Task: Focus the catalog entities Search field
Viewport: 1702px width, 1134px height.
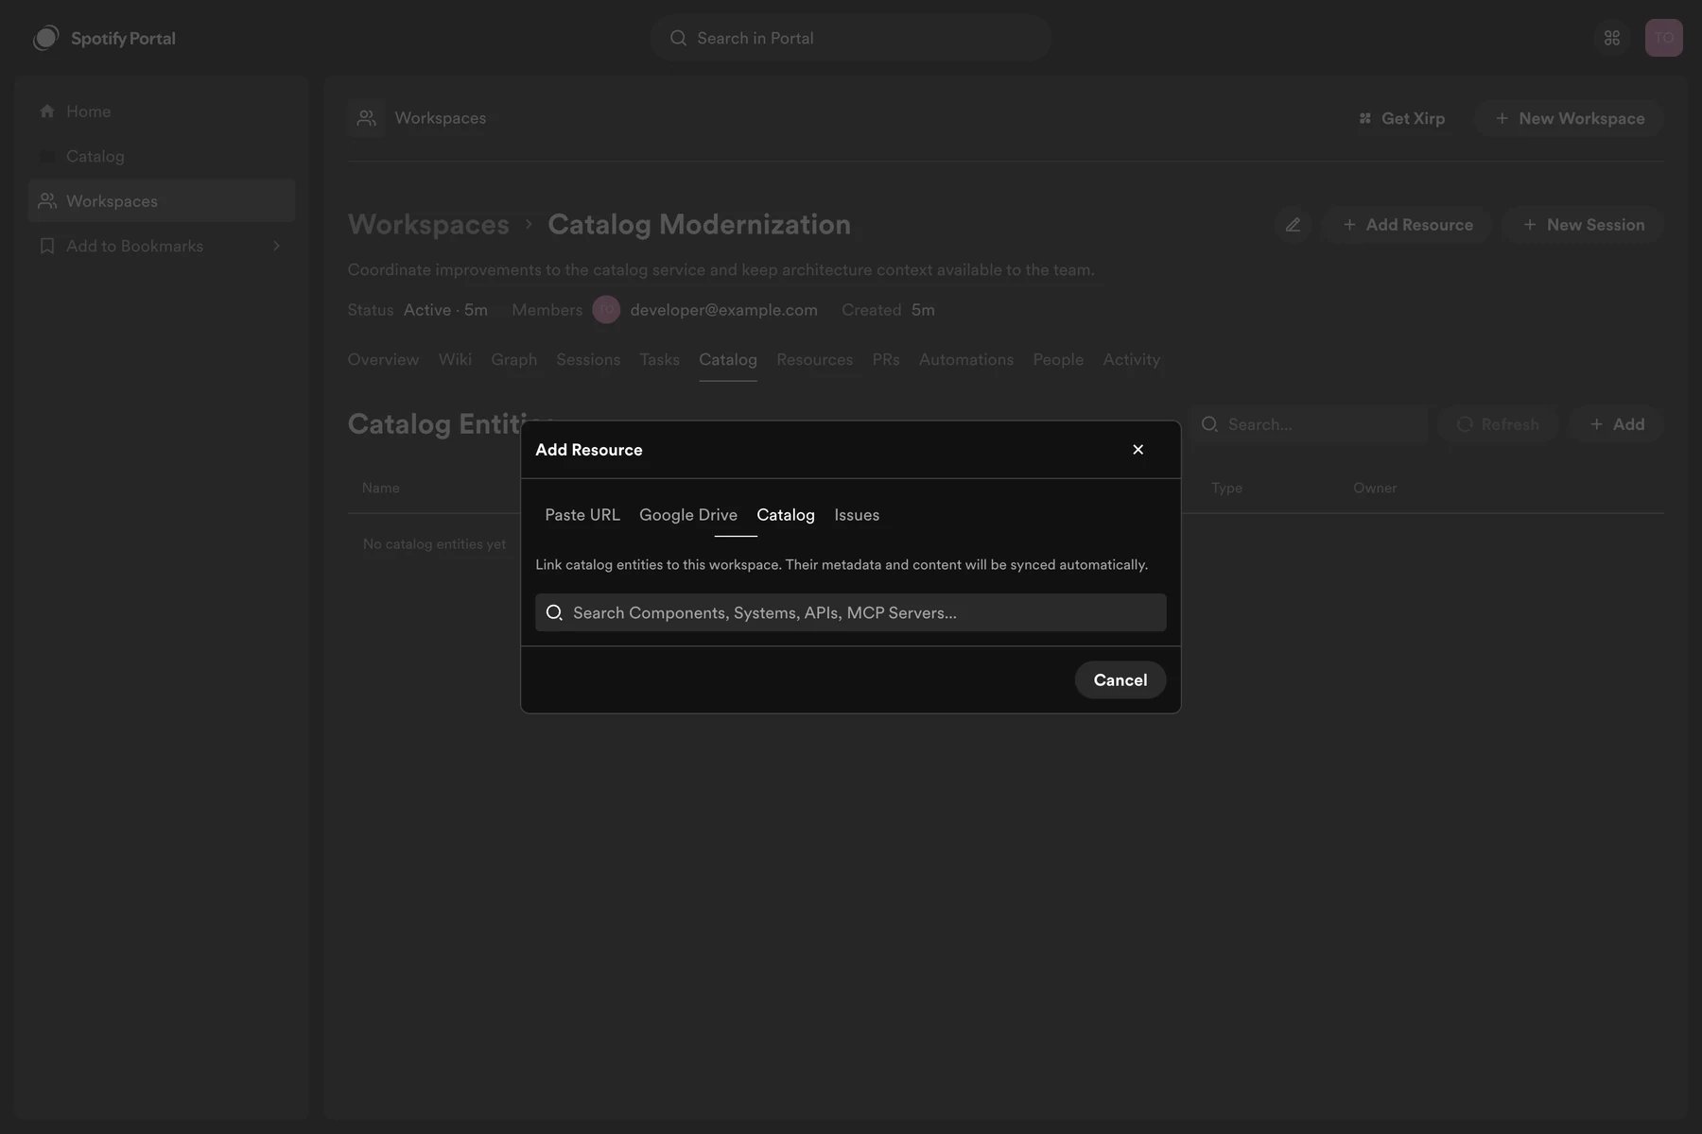Action: point(1310,424)
